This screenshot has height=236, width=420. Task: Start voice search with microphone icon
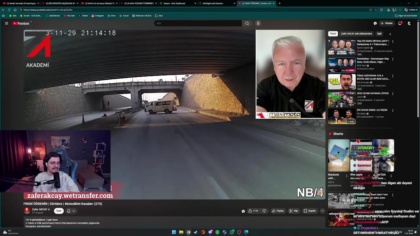pos(258,23)
